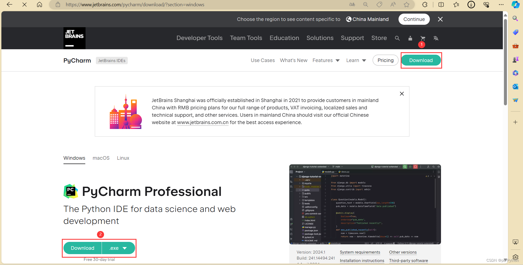
Task: Visit www.jetbrains.com.cn link
Action: [x=203, y=122]
